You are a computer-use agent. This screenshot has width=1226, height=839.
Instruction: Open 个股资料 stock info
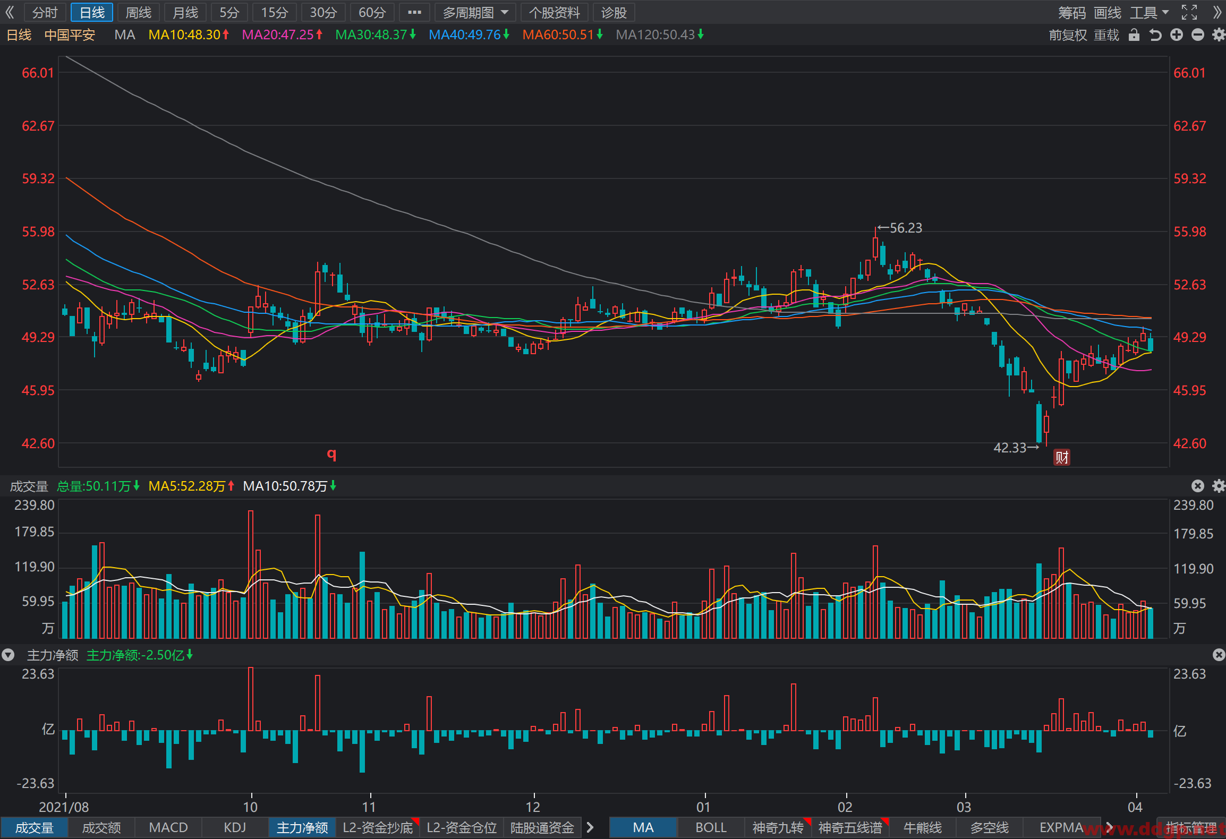555,12
